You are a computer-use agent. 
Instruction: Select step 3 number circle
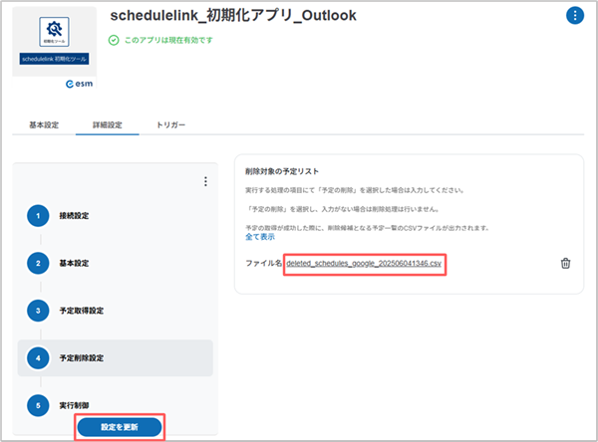point(38,311)
